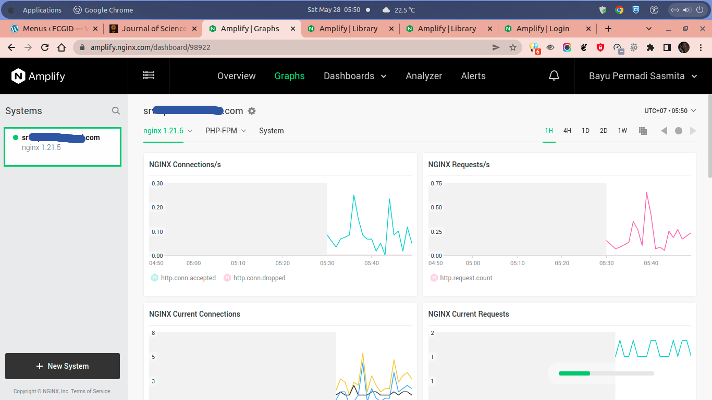
Task: Open Chrome extensions puzzle icon
Action: (x=650, y=47)
